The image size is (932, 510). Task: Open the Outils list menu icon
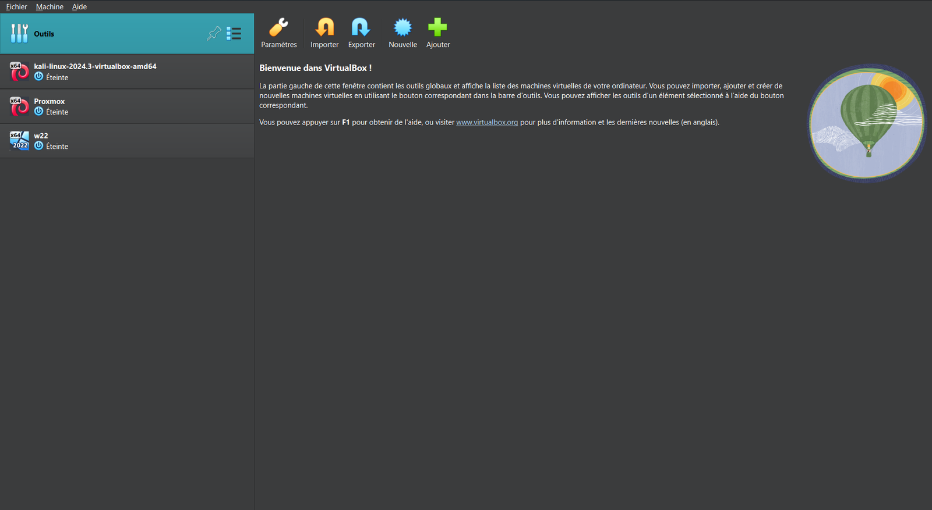(x=234, y=34)
